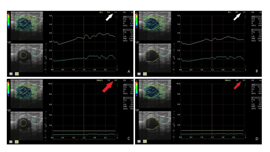The height and width of the screenshot is (152, 270).
Task: Click the 'PRF 0.06' row in panel C
Action: (x=128, y=107)
